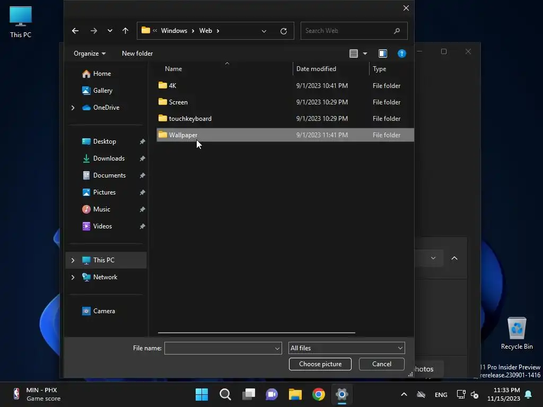Viewport: 543px width, 407px height.
Task: Toggle the preview pane
Action: tap(383, 54)
